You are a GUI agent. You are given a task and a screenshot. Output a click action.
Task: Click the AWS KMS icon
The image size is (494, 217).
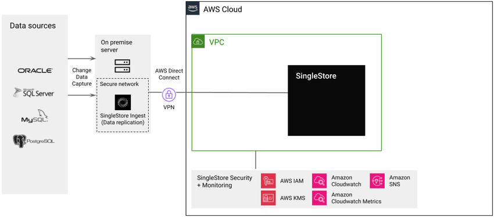tap(268, 198)
